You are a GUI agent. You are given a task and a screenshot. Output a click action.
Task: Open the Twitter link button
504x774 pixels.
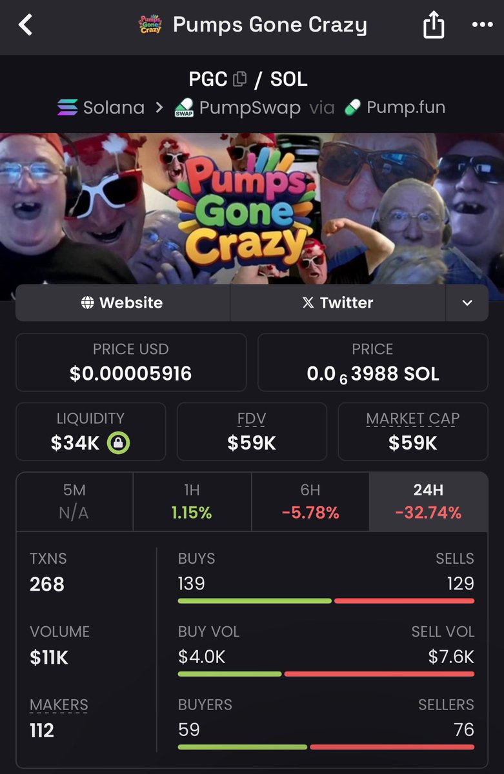(338, 303)
